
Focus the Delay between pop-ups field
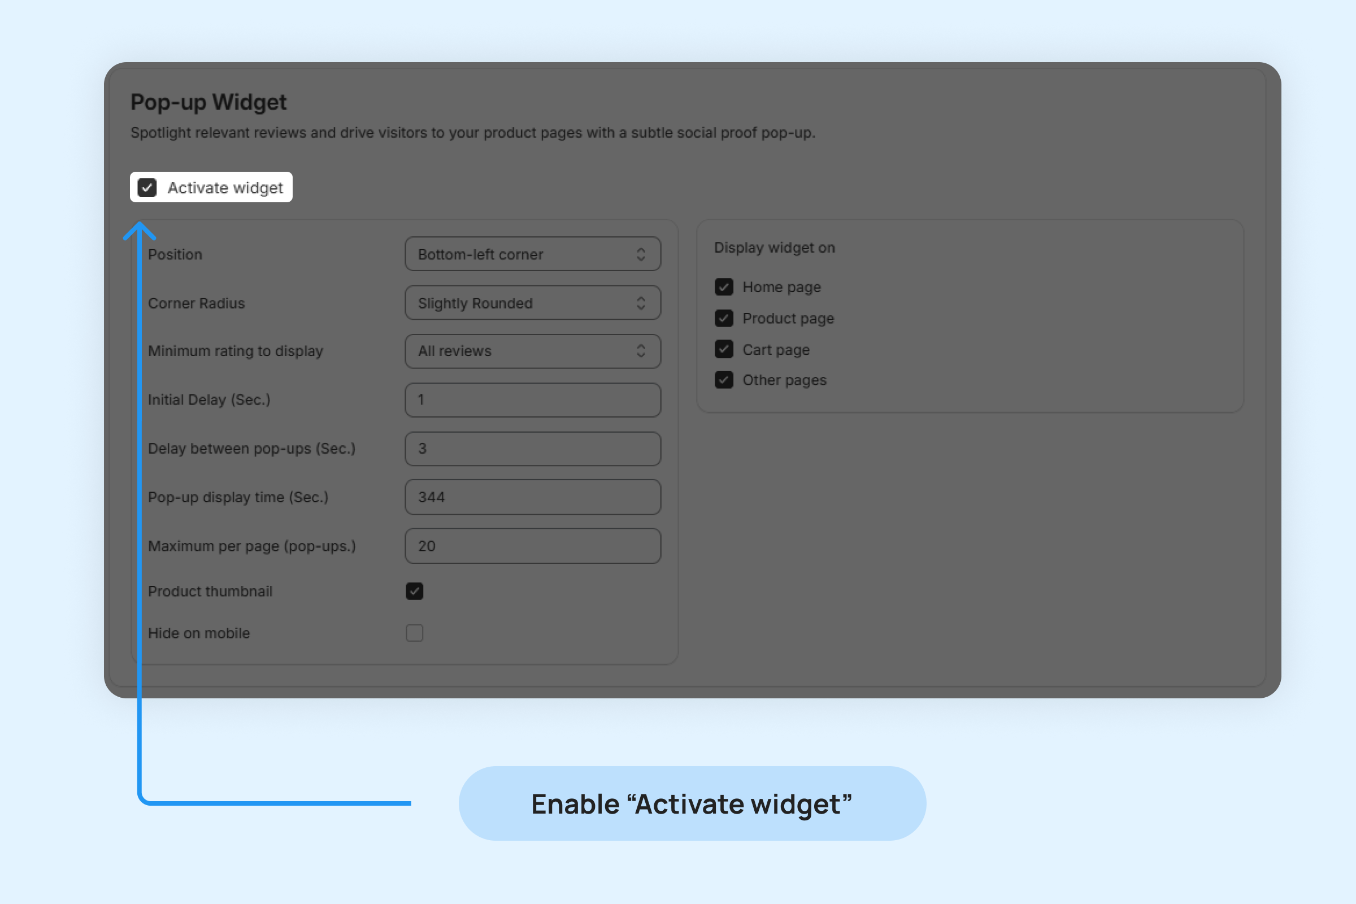click(532, 449)
